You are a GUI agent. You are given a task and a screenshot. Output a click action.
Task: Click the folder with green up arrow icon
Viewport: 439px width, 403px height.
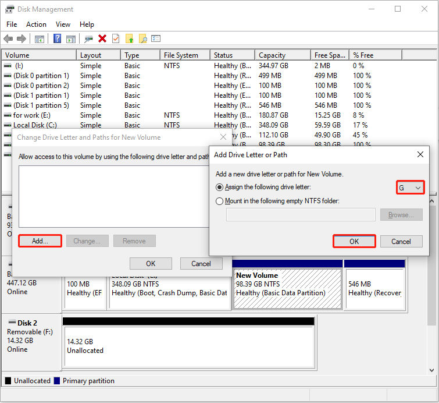[129, 38]
